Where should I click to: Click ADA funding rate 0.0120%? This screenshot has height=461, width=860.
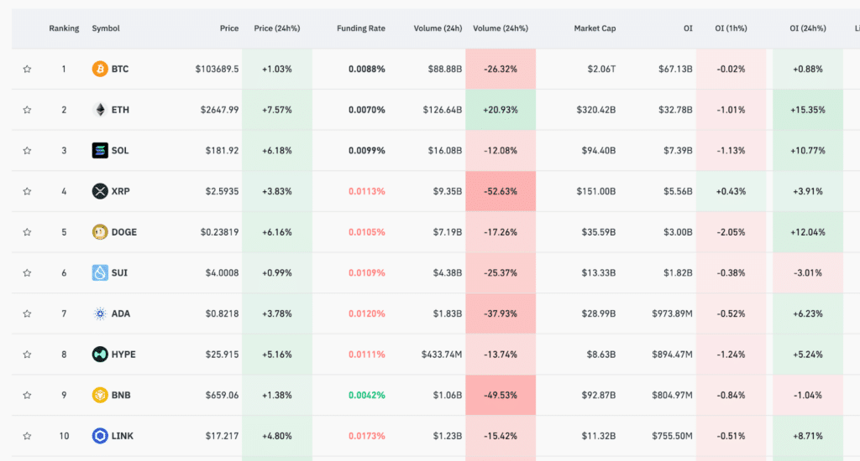click(x=366, y=313)
